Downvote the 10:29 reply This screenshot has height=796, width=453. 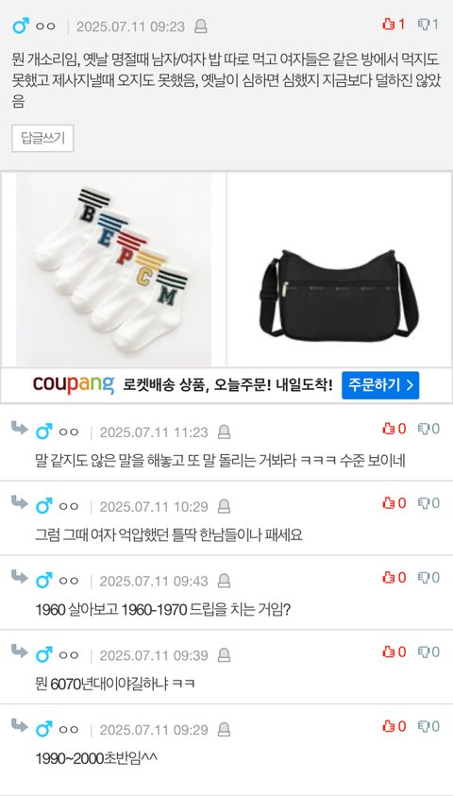[x=428, y=503]
